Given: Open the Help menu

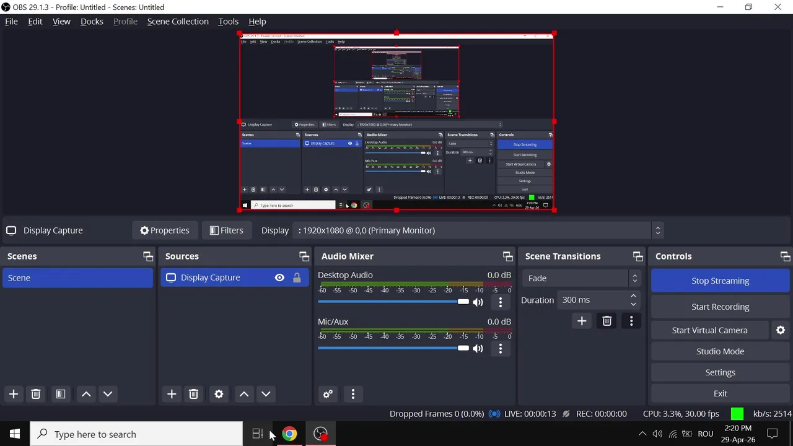Looking at the screenshot, I should tap(257, 21).
